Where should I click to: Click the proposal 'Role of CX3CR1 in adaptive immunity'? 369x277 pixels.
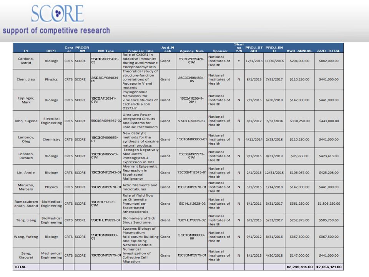pos(141,61)
